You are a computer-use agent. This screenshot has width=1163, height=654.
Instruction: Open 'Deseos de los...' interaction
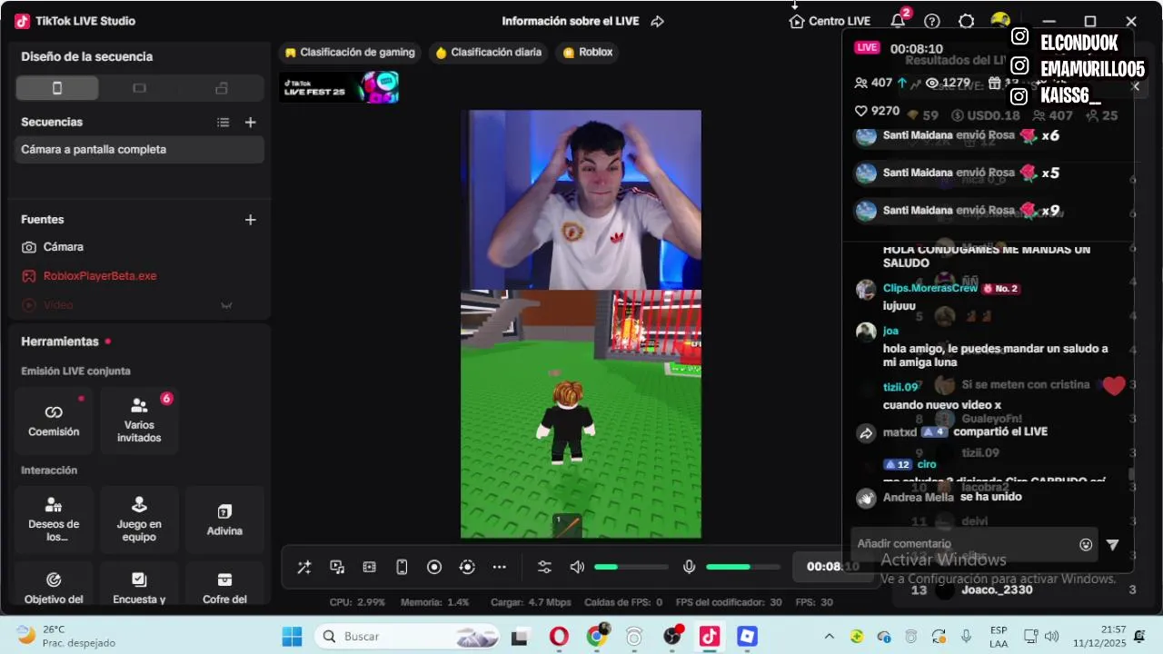(54, 520)
